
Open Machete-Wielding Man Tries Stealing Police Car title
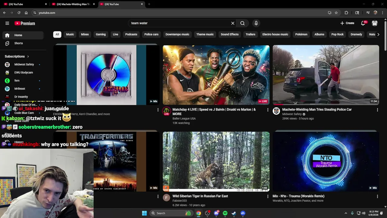coord(317,110)
